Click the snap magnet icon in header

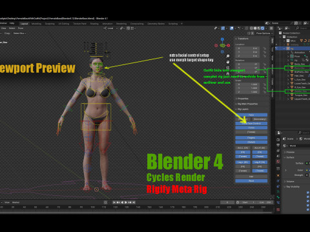coord(129,28)
